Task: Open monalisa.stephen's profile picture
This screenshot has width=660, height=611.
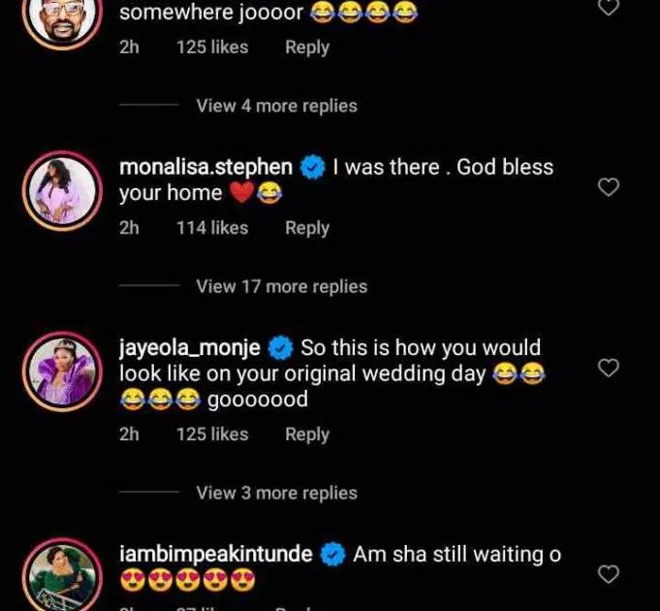Action: (62, 190)
